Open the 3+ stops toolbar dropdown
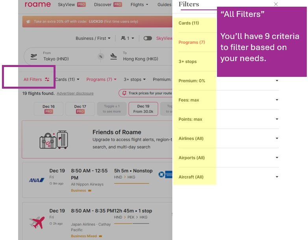This screenshot has width=308, height=240. point(135,80)
